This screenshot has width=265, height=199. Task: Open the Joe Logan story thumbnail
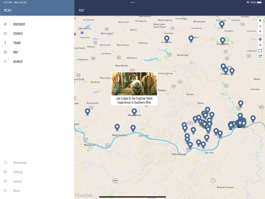pos(134,84)
